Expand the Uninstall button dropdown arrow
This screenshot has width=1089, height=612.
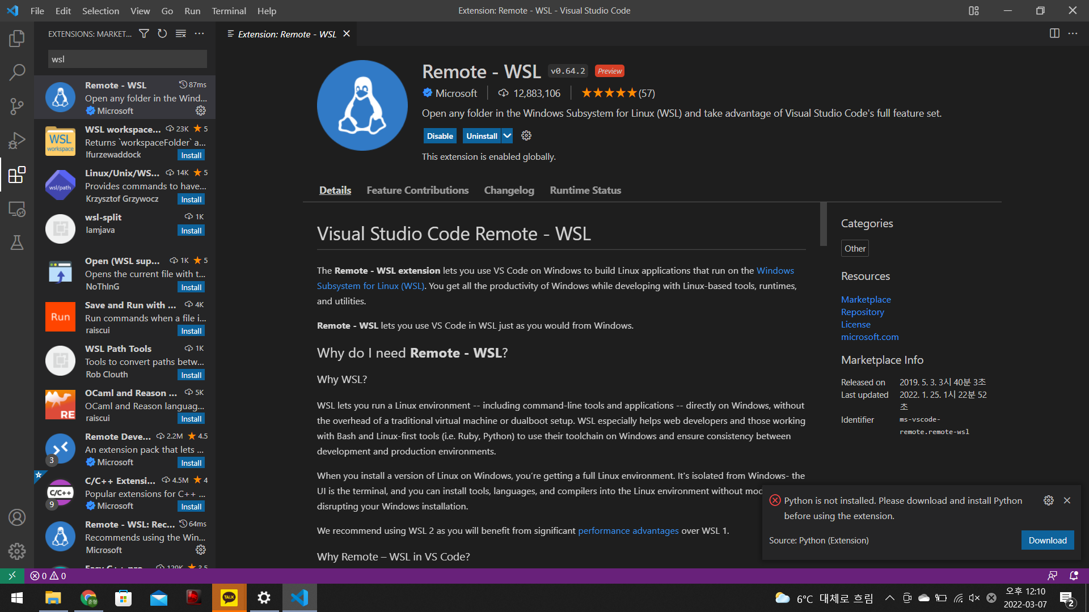tap(507, 136)
